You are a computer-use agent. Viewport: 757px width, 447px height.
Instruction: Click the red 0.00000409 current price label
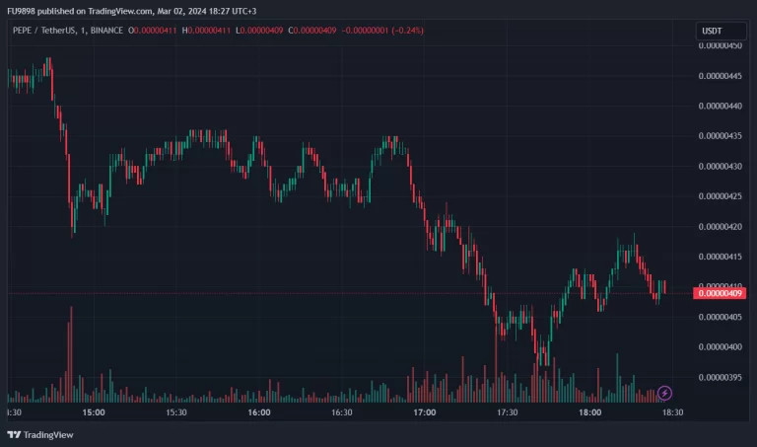coord(720,293)
